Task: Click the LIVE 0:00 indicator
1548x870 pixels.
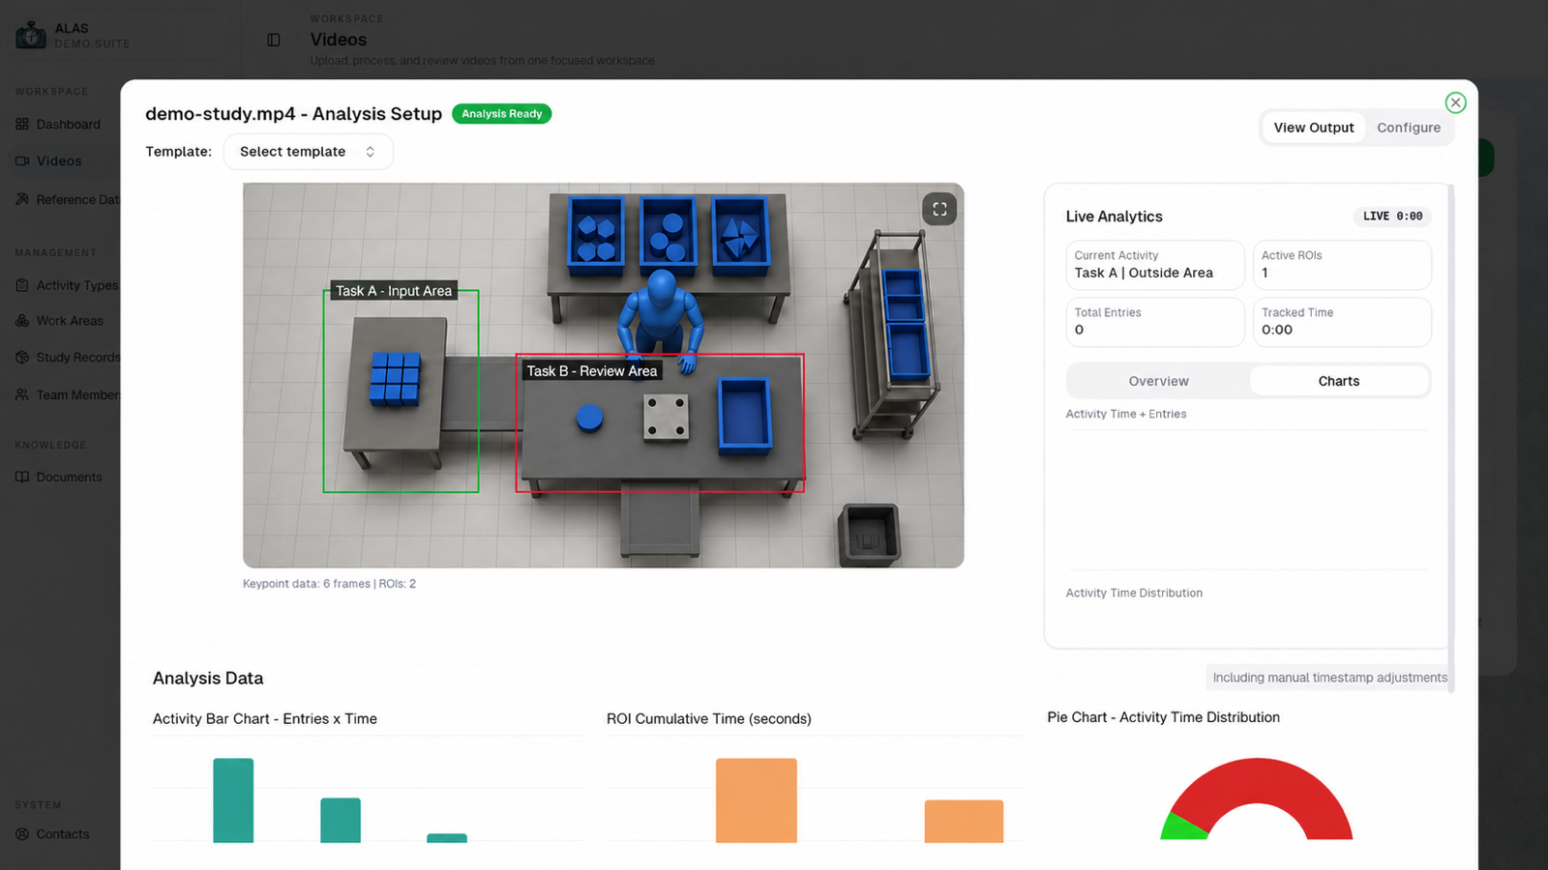Action: pyautogui.click(x=1392, y=217)
